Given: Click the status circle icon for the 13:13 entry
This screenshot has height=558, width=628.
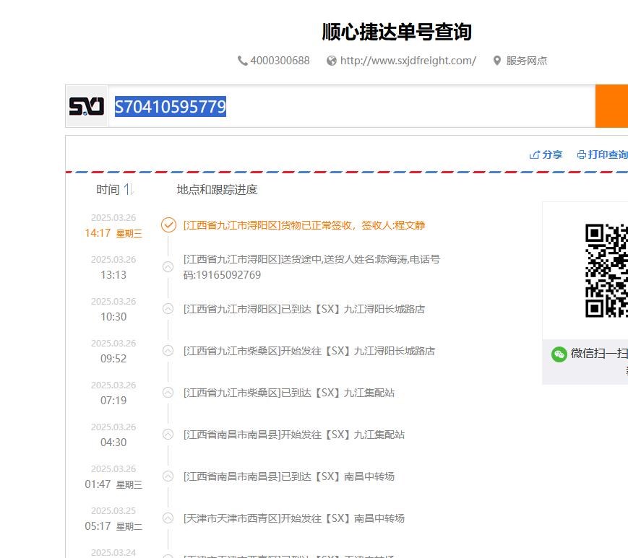Looking at the screenshot, I should click(x=168, y=267).
